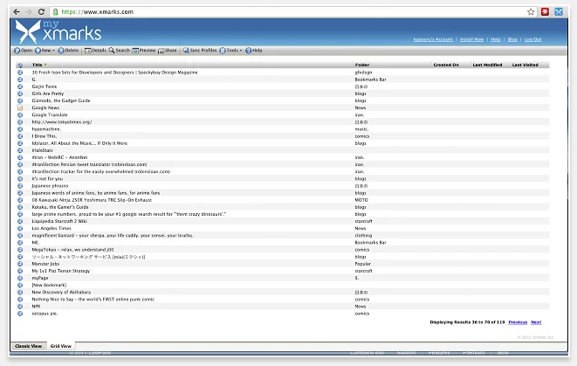Click the browser forward arrow
This screenshot has height=366, width=577.
point(29,11)
